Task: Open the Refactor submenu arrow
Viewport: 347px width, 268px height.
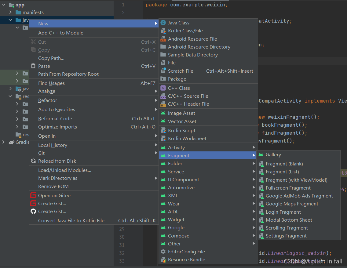Action: tap(156, 100)
